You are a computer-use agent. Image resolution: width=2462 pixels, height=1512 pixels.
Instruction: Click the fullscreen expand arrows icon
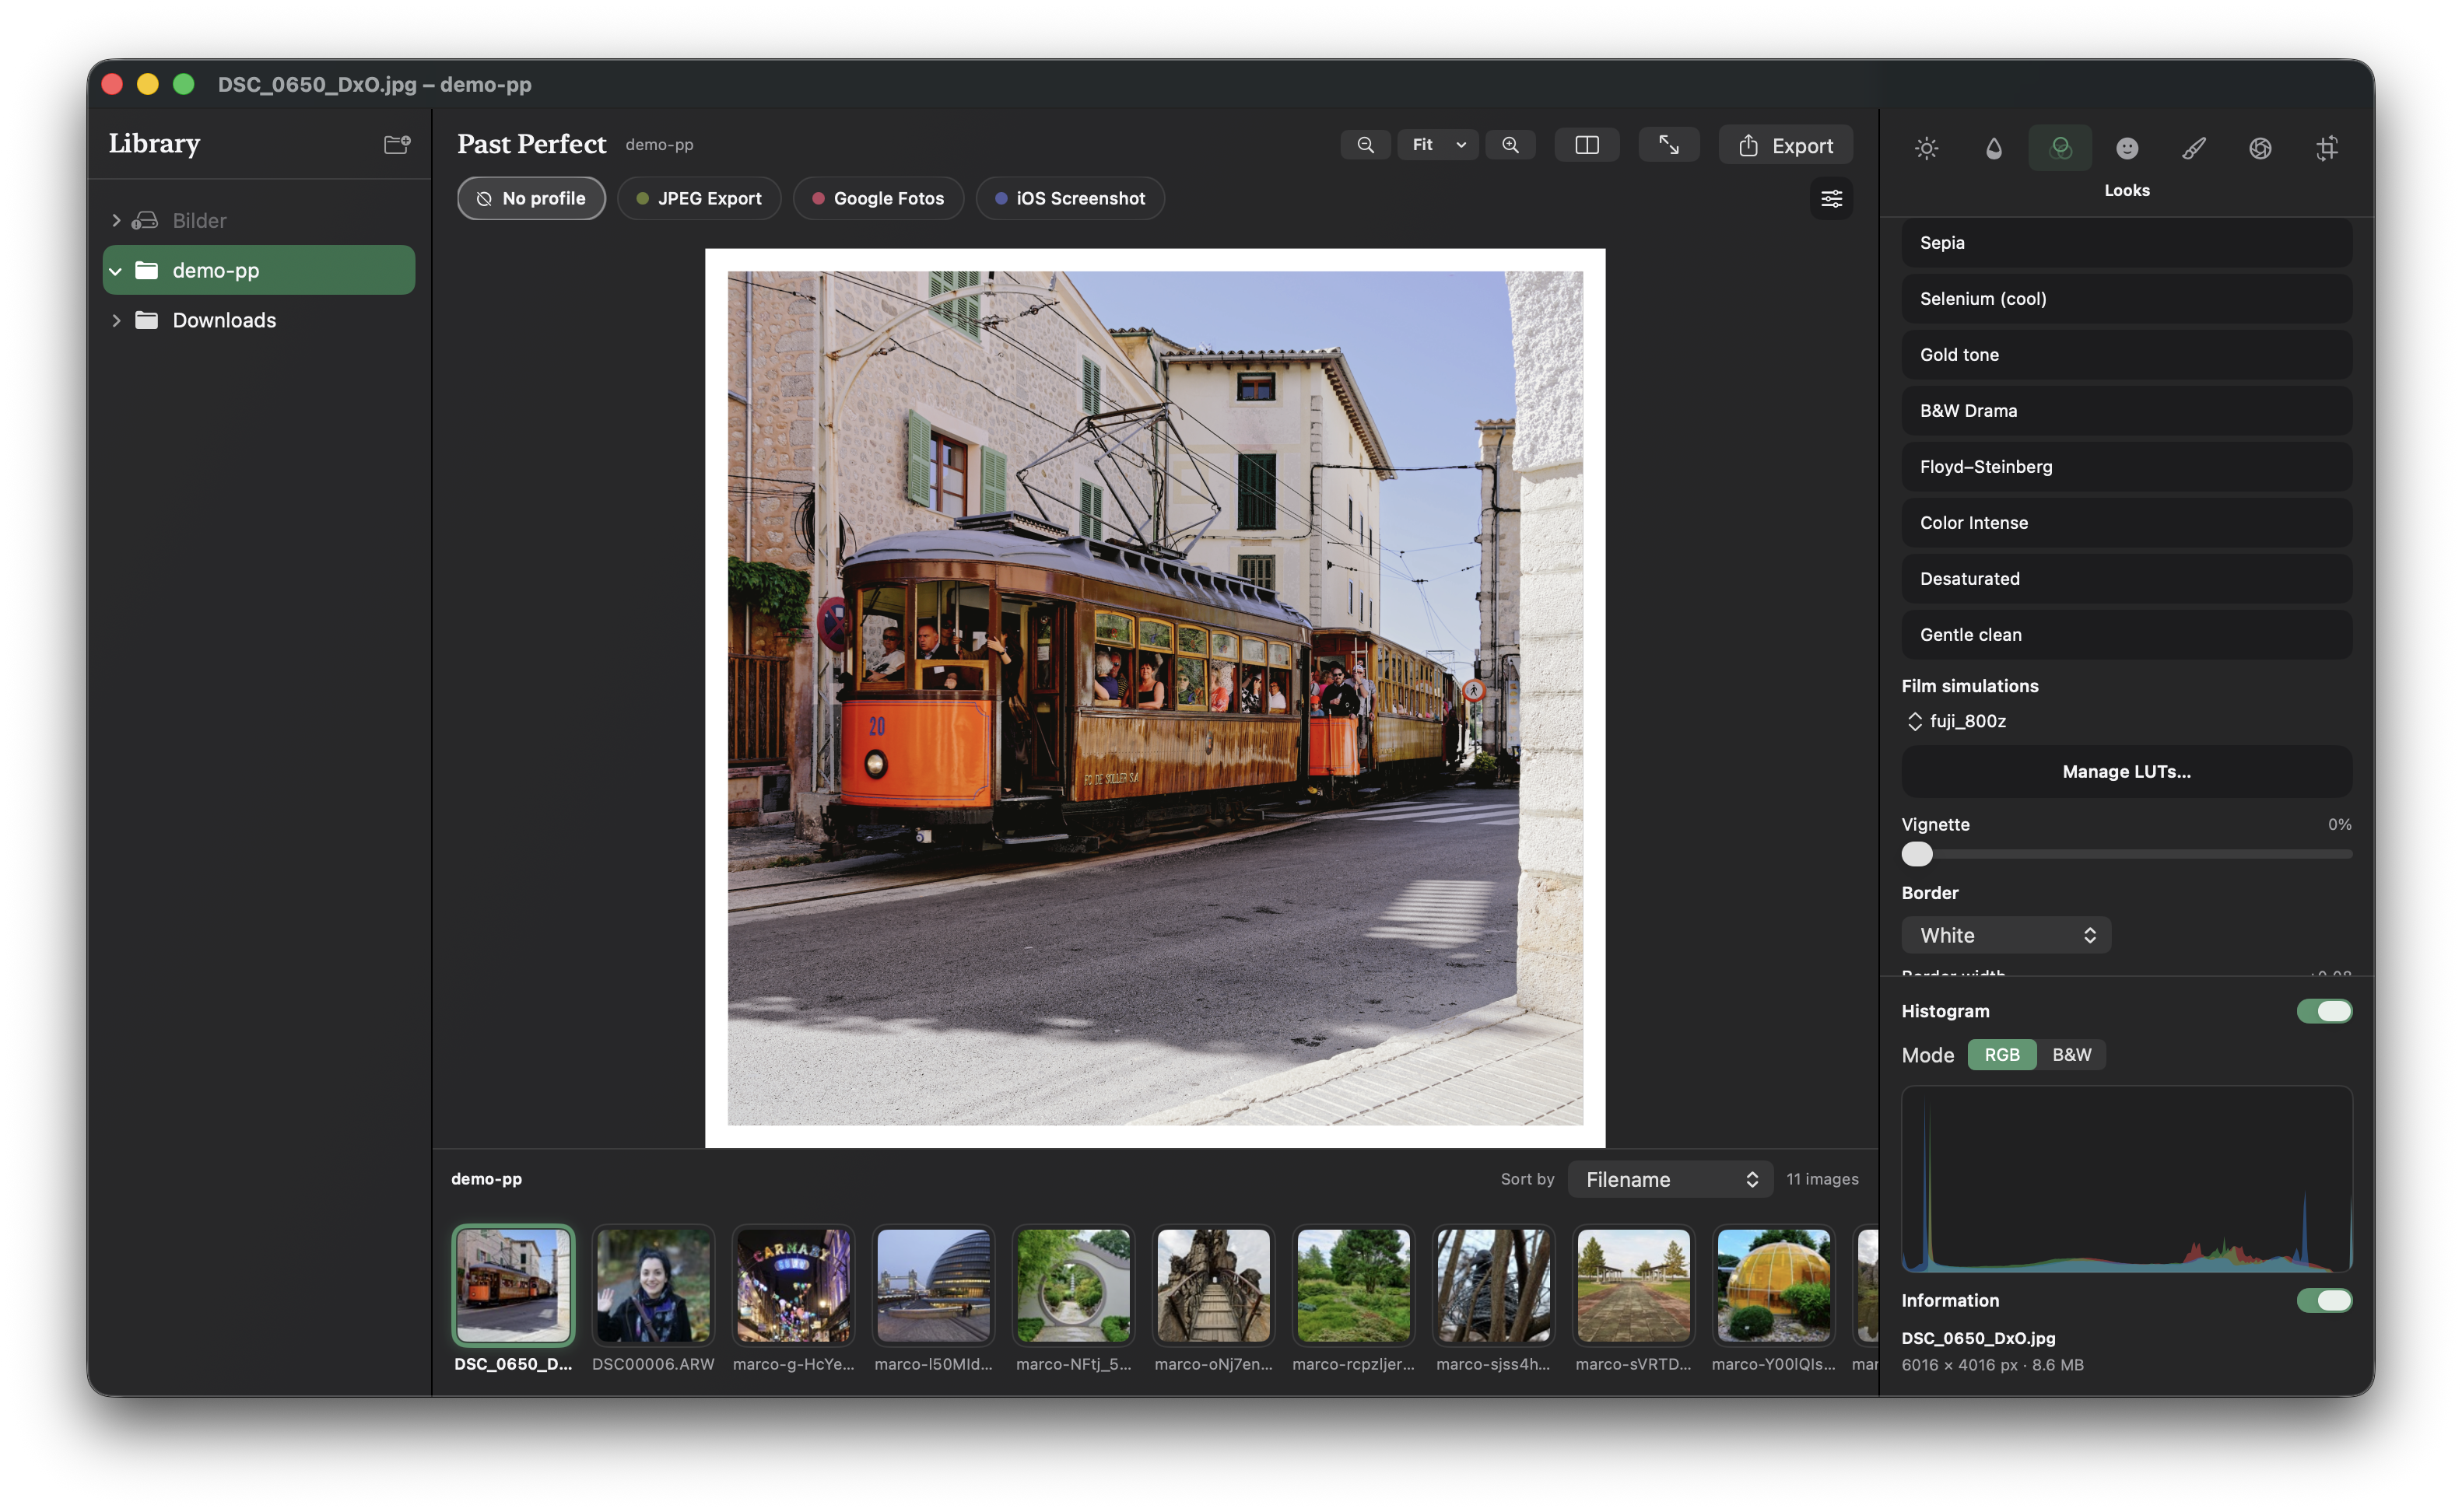point(1668,145)
